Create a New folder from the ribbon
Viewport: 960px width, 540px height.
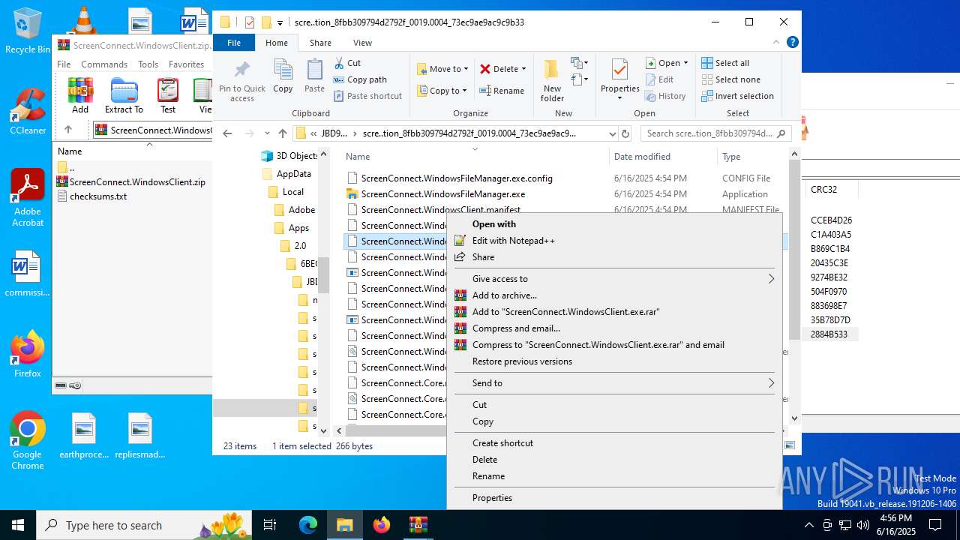[x=552, y=81]
